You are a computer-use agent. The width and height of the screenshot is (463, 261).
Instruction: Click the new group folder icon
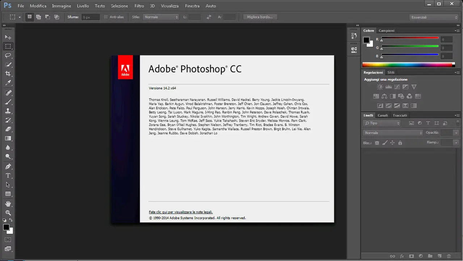click(430, 256)
